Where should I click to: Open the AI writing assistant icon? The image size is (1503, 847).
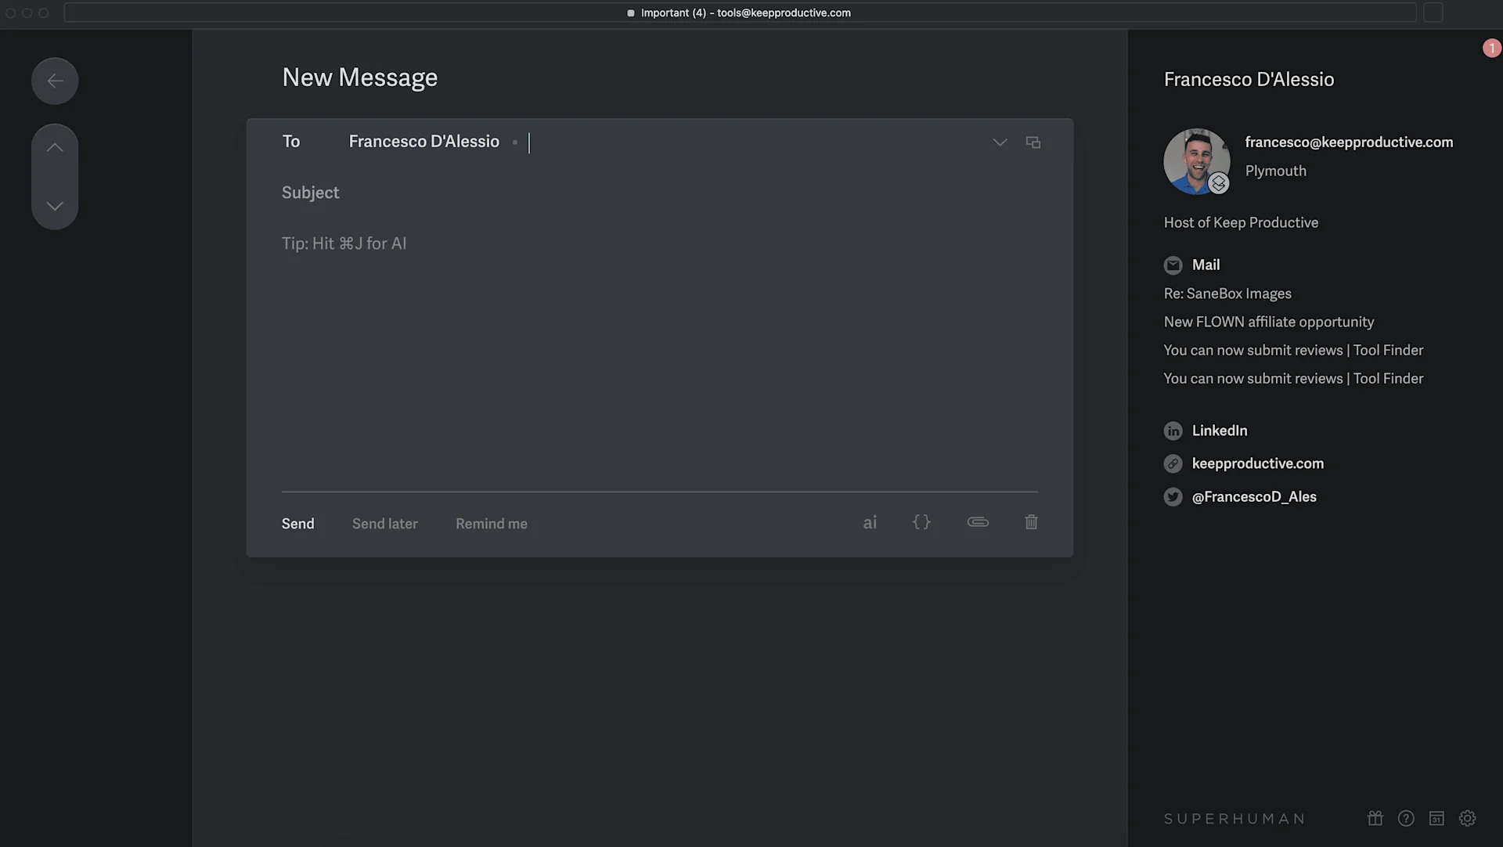[x=870, y=523]
